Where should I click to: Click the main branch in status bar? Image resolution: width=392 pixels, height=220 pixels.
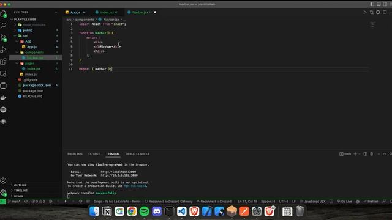[x=14, y=201]
